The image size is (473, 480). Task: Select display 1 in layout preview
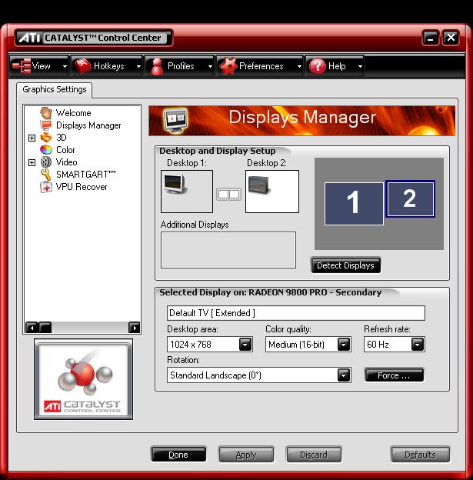(x=354, y=204)
